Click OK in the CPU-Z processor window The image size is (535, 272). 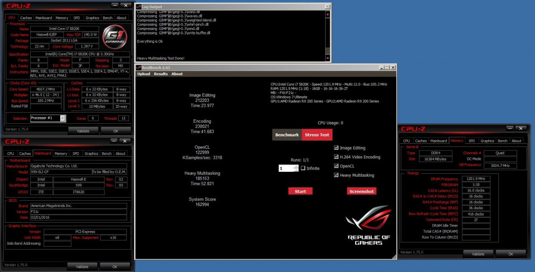click(x=115, y=131)
